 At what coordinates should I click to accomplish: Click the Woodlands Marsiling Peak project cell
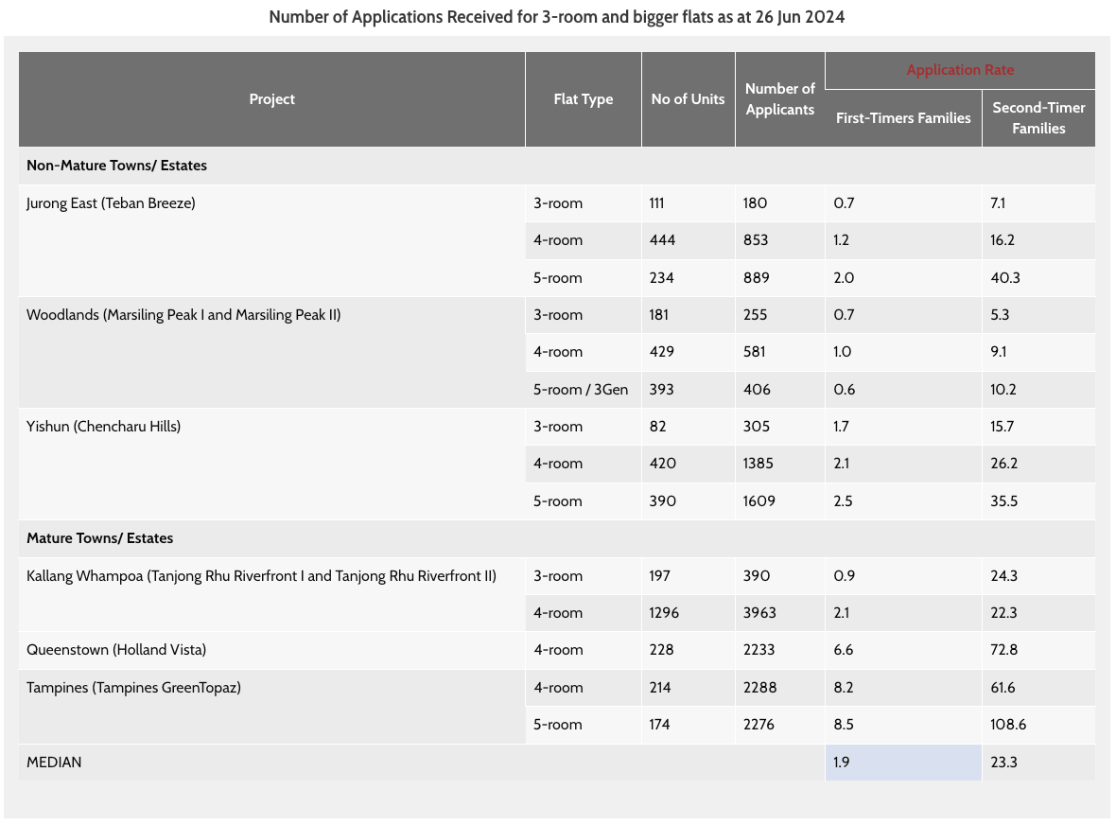pos(271,352)
